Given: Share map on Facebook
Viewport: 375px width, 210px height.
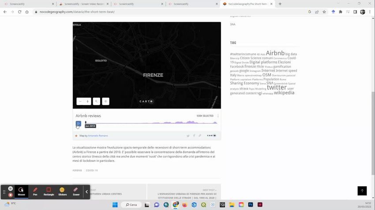Looking at the screenshot, I should coord(194,136).
